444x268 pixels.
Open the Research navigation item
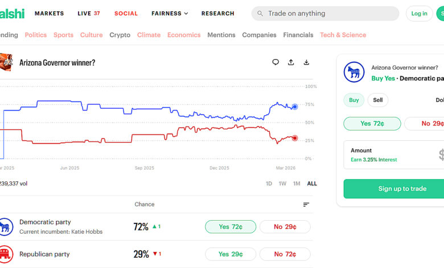[218, 13]
